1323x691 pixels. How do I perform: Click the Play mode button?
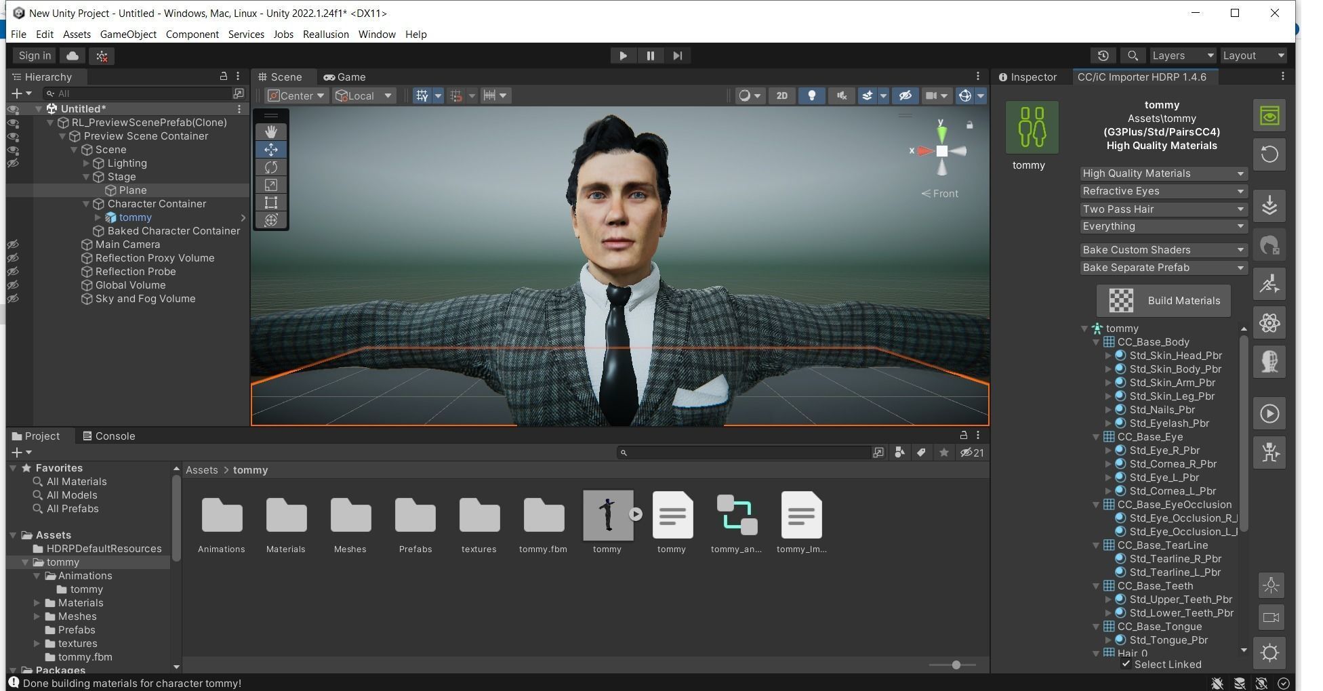pyautogui.click(x=623, y=56)
